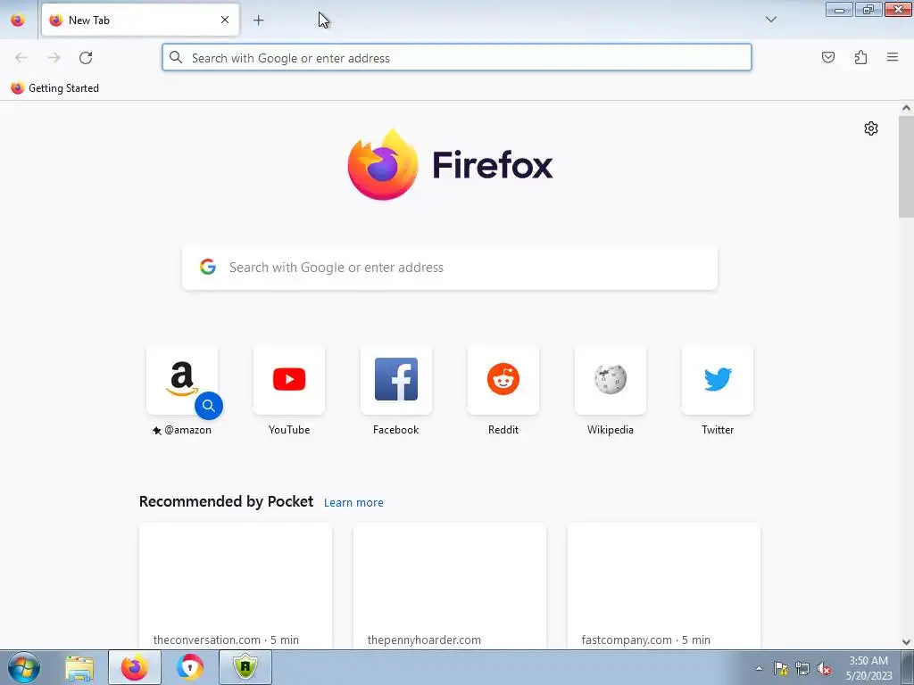Click the Firefox taskbar icon
This screenshot has width=914, height=685.
coord(135,667)
